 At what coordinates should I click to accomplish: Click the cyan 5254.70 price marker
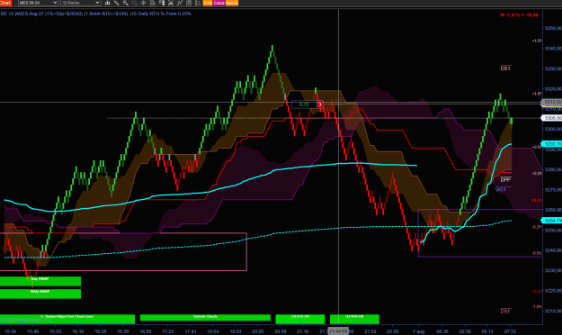pyautogui.click(x=551, y=221)
